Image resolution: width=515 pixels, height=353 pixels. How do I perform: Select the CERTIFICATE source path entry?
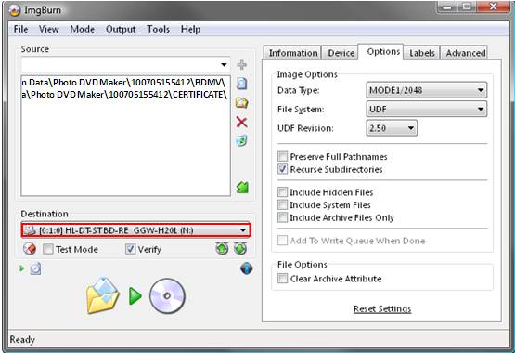125,95
